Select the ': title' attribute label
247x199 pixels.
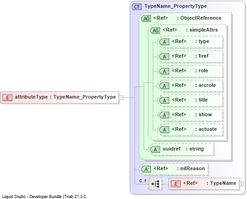tap(201, 100)
